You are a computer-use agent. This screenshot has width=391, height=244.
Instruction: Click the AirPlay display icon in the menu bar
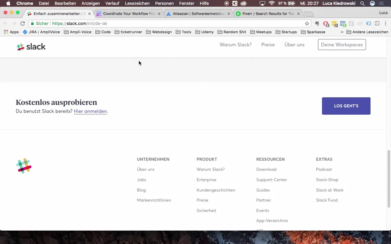point(262,3)
